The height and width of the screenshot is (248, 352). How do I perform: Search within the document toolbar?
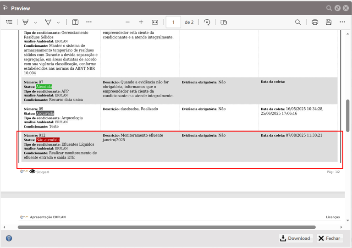298,22
